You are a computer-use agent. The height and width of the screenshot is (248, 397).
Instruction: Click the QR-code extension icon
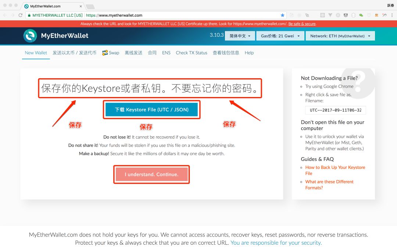322,15
